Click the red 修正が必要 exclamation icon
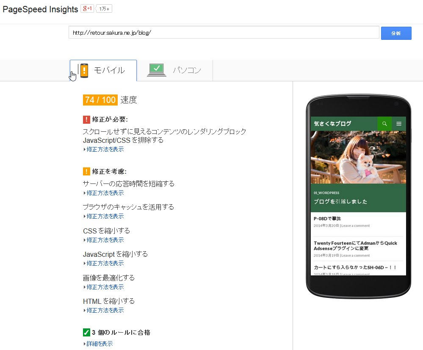423x350 pixels. 86,119
